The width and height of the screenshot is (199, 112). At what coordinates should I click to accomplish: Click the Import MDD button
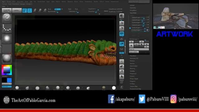[x=134, y=52]
